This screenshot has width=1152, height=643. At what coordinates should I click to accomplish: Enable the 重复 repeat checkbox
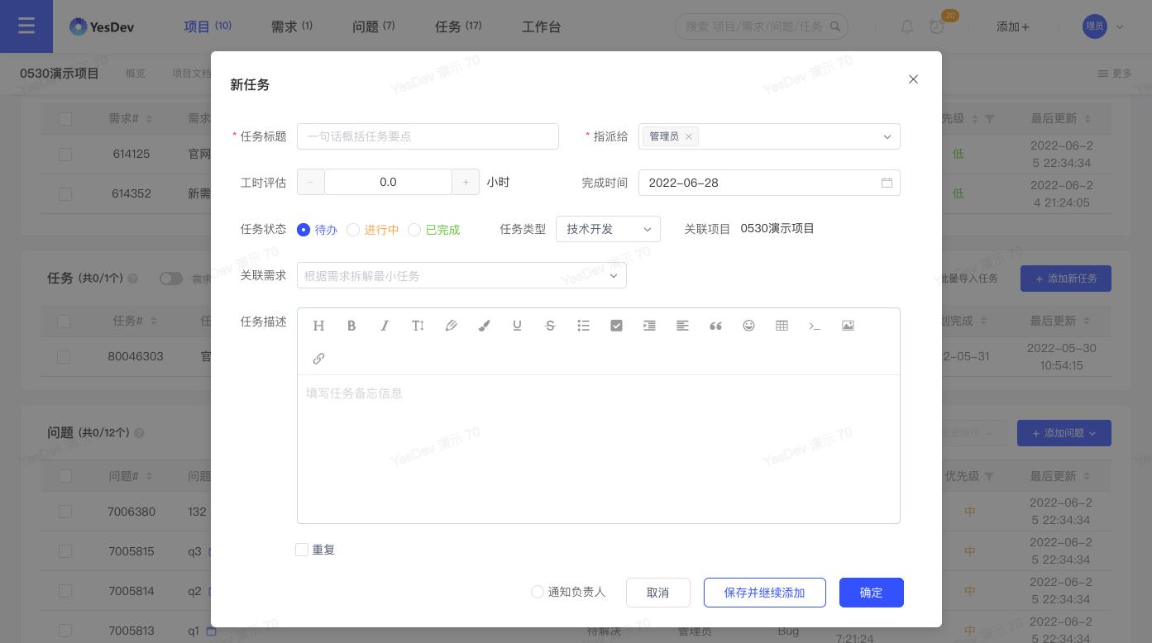pos(302,550)
